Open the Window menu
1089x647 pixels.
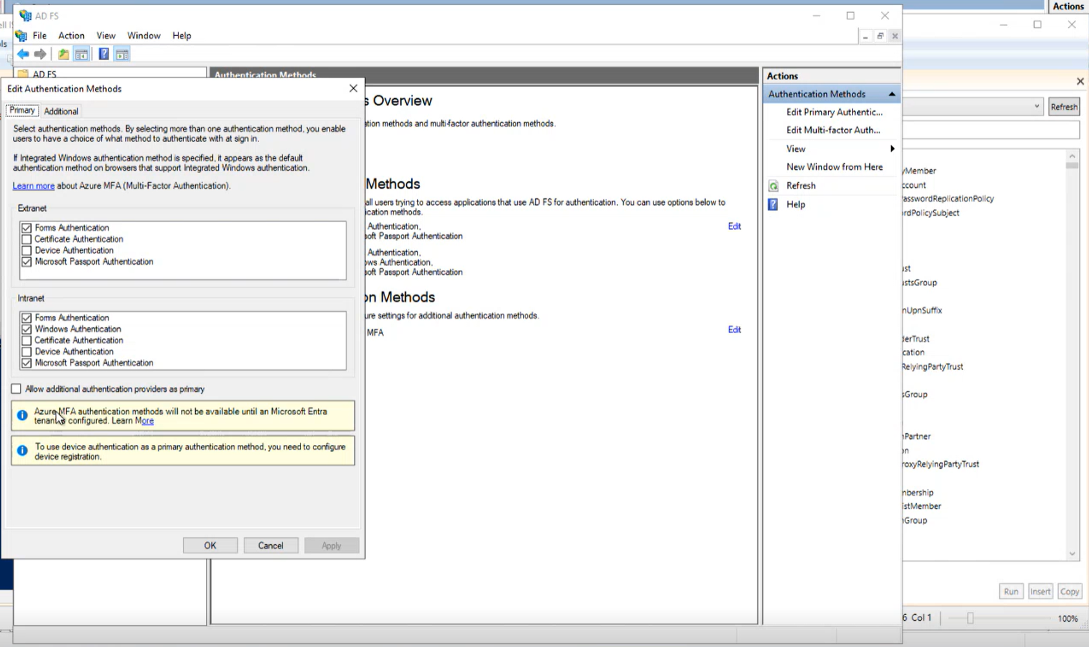point(143,36)
